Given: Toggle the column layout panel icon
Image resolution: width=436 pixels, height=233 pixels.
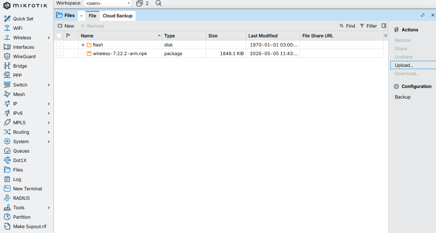Looking at the screenshot, I should (x=384, y=26).
